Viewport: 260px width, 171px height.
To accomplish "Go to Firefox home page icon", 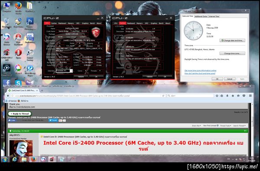I will pyautogui.click(x=233, y=96).
